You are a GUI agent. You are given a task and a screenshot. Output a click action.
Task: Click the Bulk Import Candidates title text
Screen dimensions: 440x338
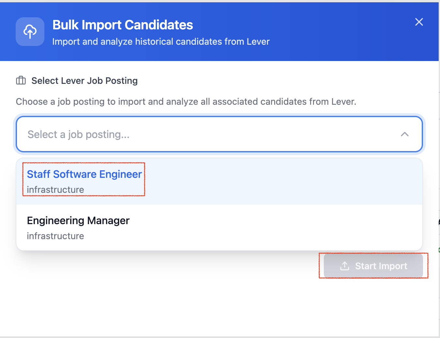tap(123, 24)
